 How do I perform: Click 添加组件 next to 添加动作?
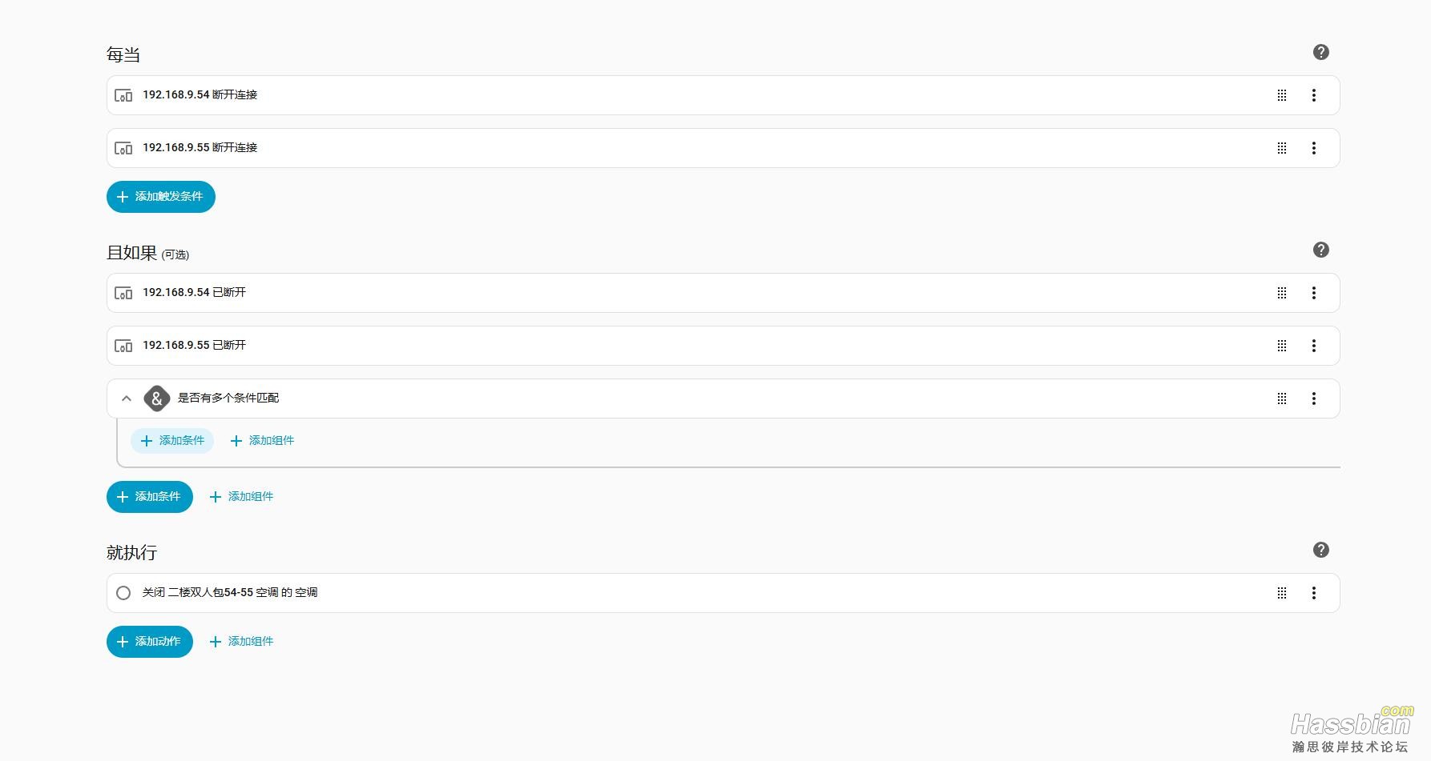pos(241,642)
